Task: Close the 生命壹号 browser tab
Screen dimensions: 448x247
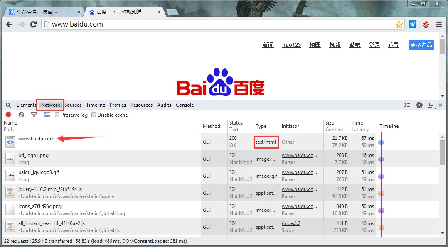Action: 79,12
